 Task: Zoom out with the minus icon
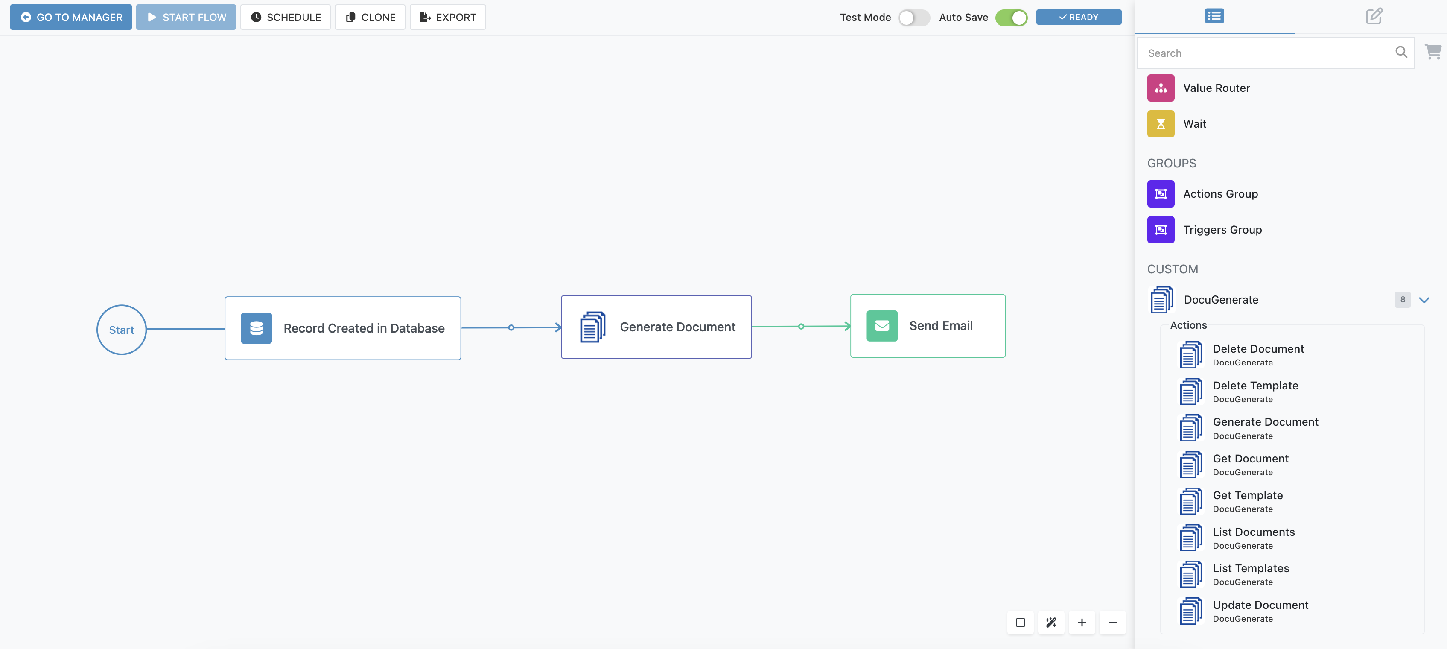(x=1113, y=623)
